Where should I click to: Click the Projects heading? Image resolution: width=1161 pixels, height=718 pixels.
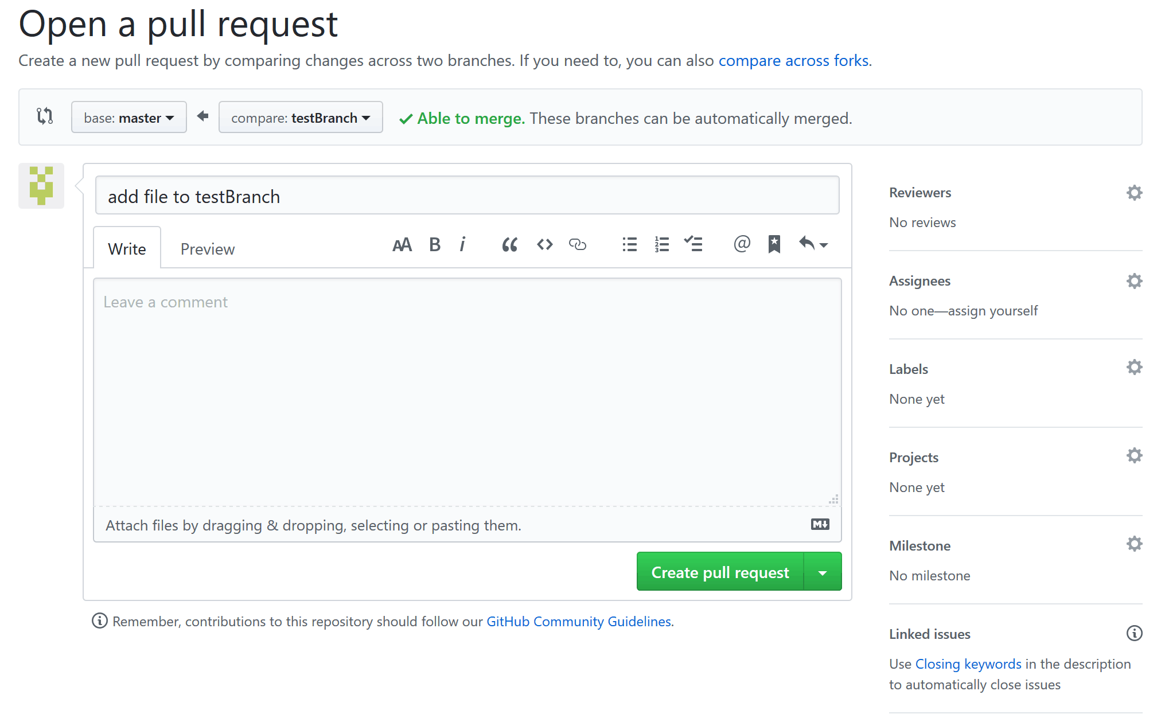coord(914,458)
